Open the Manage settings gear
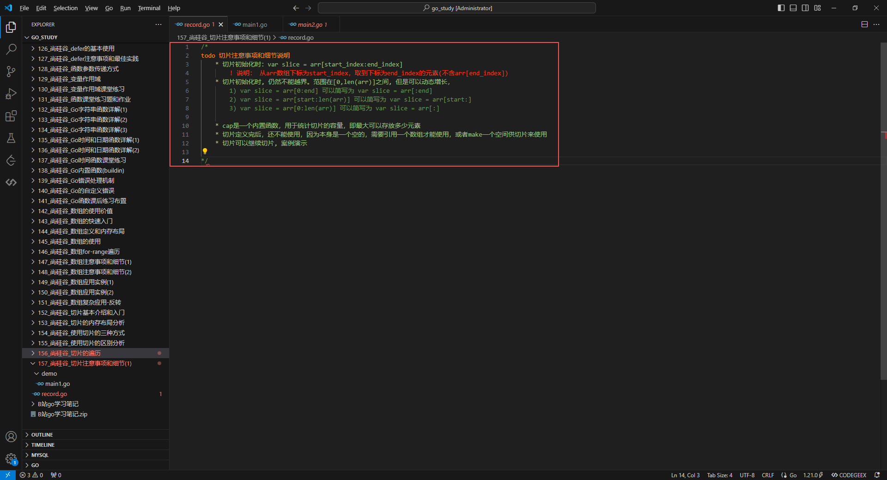The width and height of the screenshot is (887, 480). pos(11,459)
